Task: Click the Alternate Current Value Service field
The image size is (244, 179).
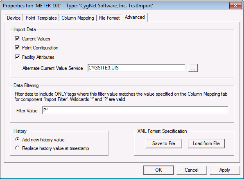Action: point(136,68)
